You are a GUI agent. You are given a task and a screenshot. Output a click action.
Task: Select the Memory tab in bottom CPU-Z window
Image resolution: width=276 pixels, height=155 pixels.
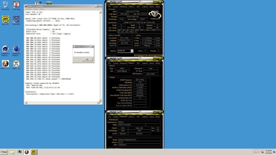(x=132, y=117)
